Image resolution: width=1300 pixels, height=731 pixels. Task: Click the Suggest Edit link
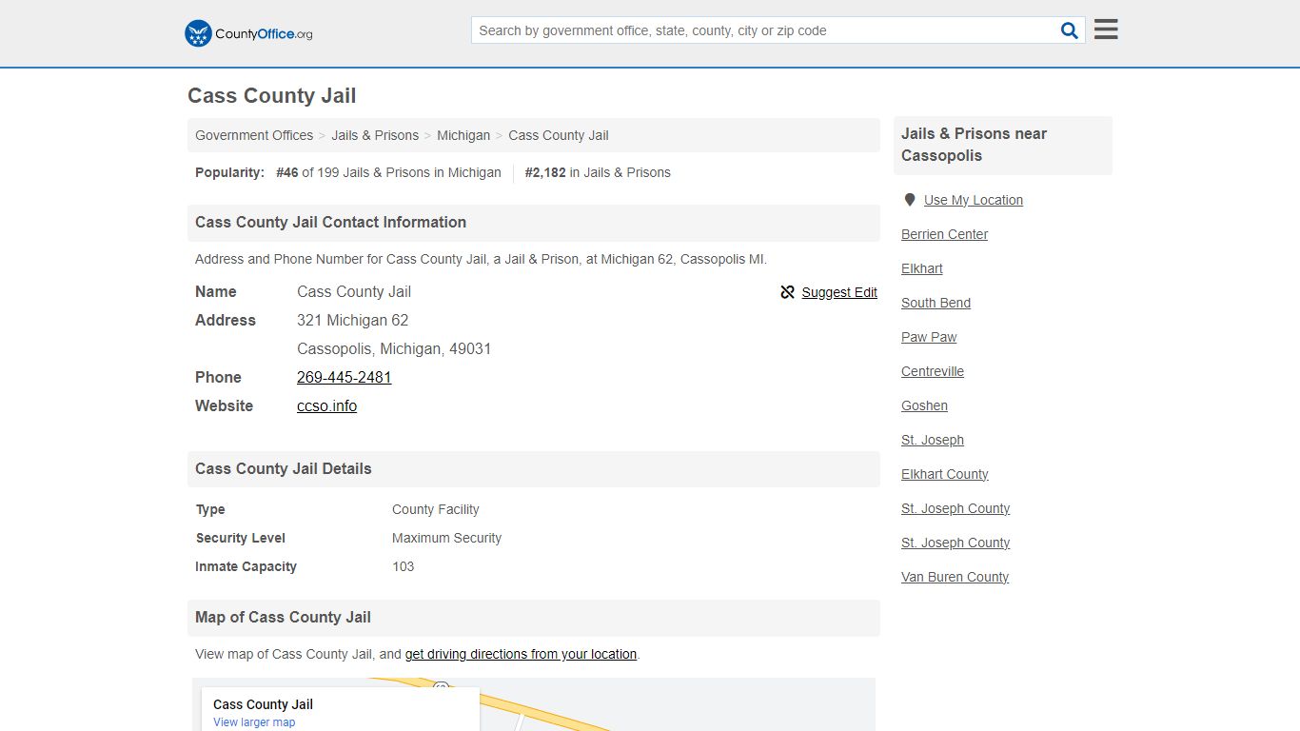[x=839, y=292]
